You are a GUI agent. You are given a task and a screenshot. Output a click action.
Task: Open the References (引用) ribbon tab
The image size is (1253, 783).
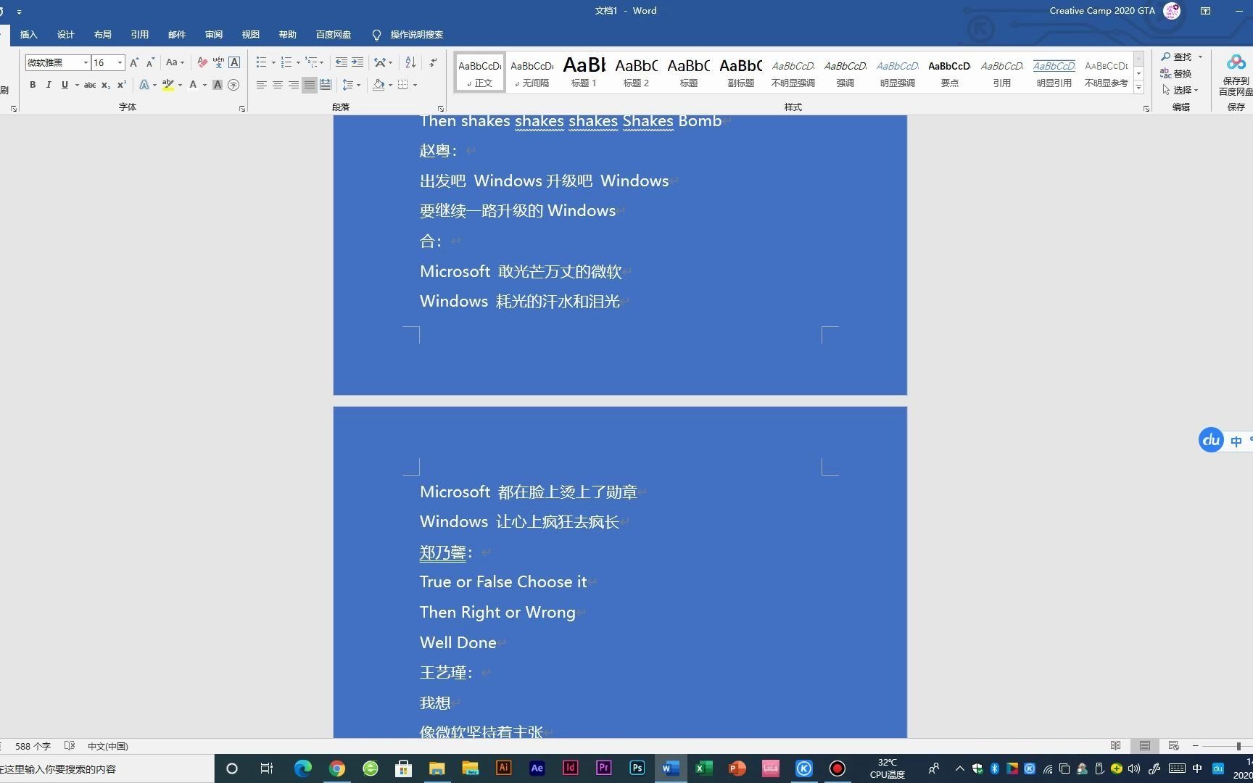point(140,34)
